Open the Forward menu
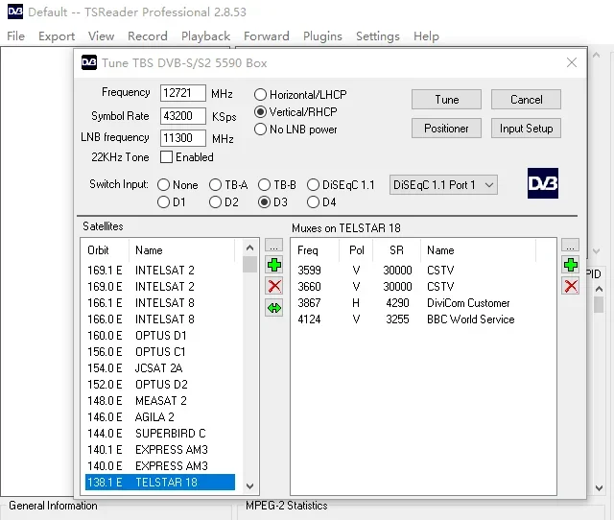The width and height of the screenshot is (614, 520). tap(267, 36)
